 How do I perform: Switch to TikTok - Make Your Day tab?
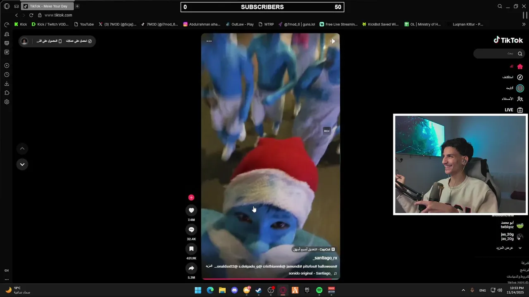tap(47, 6)
